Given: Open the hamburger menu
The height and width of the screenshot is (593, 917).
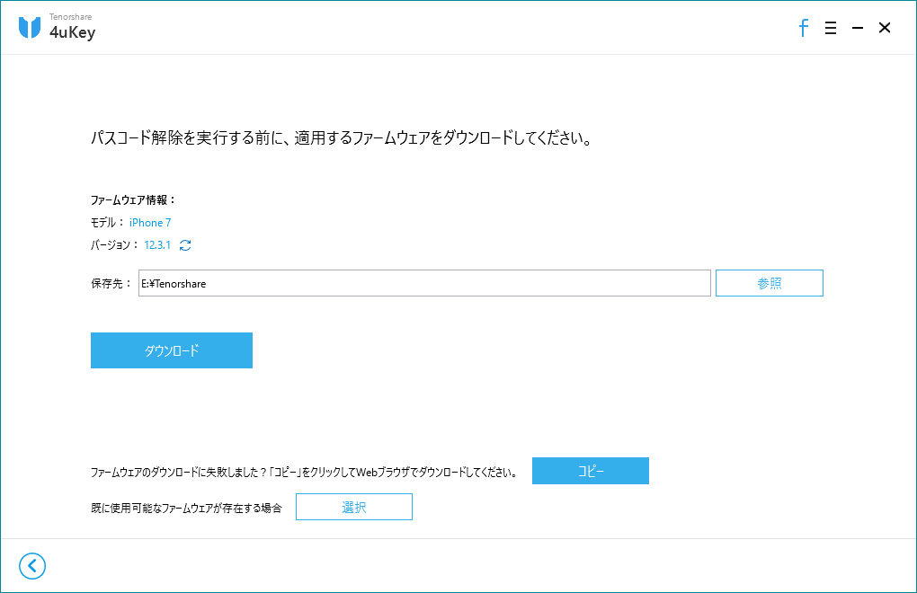Looking at the screenshot, I should click(x=830, y=28).
